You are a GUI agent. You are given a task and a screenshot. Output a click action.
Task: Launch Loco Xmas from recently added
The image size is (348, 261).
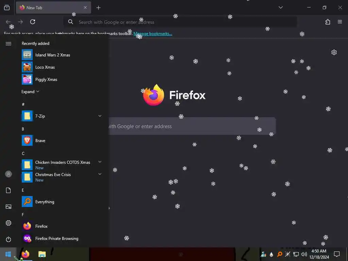[x=62, y=67]
